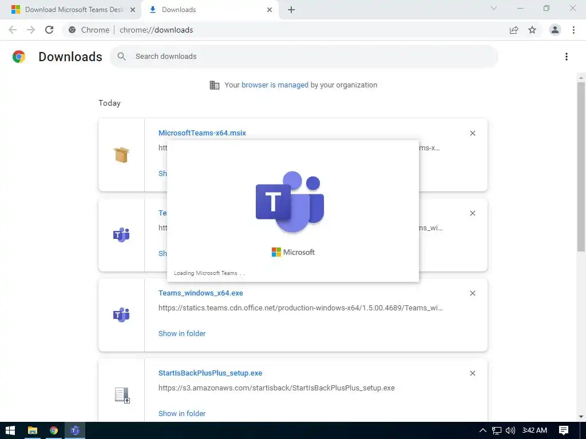586x439 pixels.
Task: Switch to Chrome in the taskbar
Action: click(x=54, y=430)
